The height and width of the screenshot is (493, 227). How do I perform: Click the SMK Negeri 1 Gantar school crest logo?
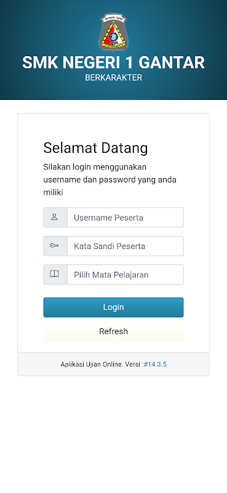[113, 32]
